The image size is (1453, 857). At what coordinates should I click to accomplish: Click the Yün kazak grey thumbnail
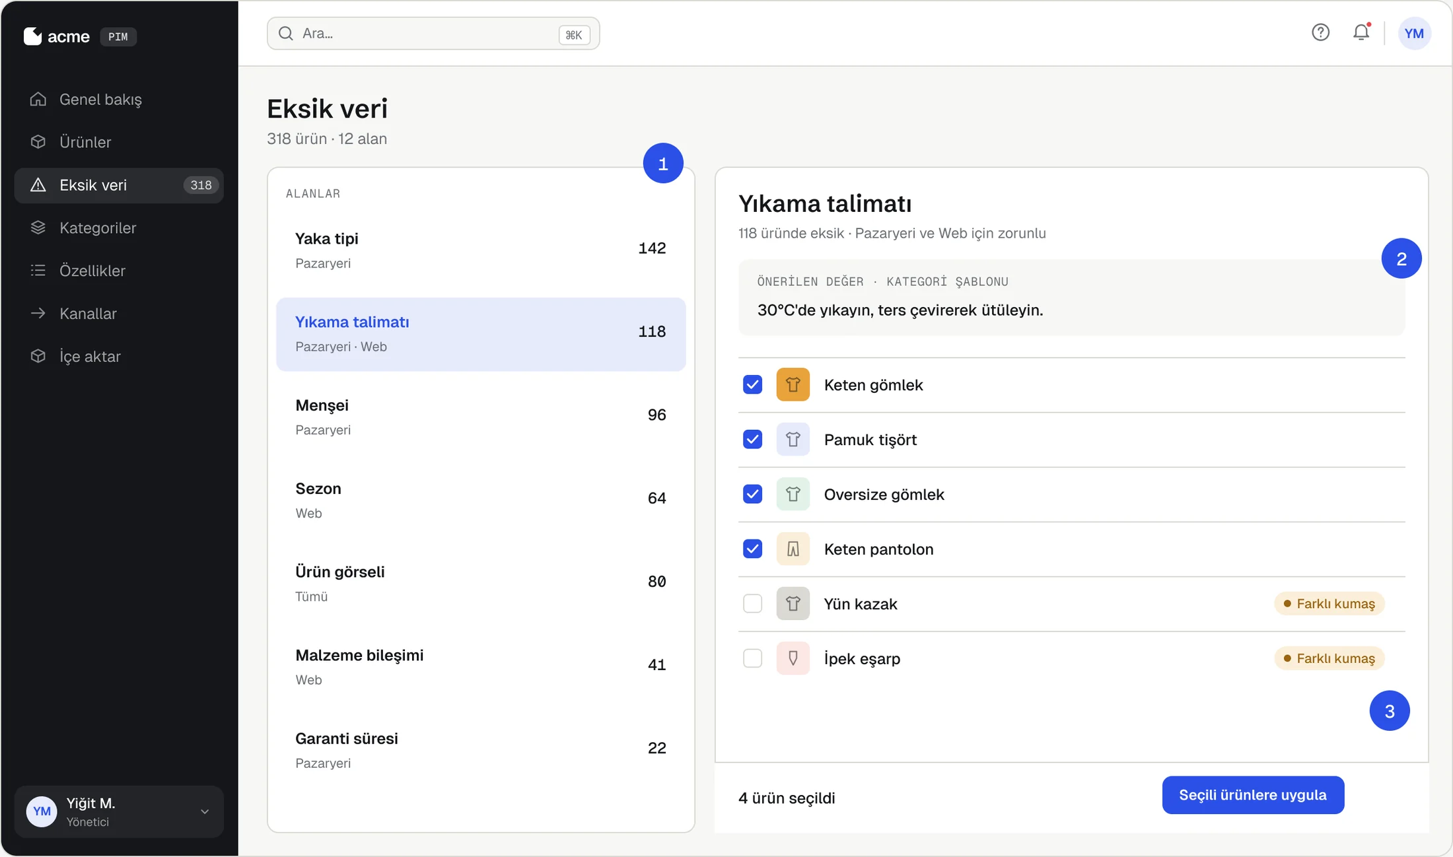pos(793,603)
